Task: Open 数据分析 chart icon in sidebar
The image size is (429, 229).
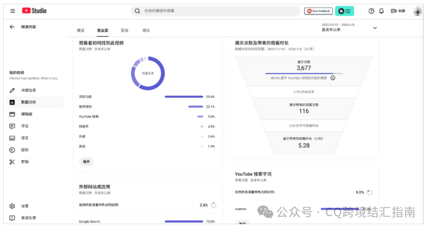Action: [x=12, y=102]
